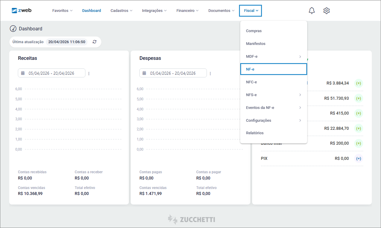This screenshot has width=381, height=228.
Task: Go to the Dashboard tab
Action: 91,11
